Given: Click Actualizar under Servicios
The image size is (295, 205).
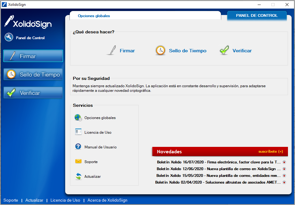Looking at the screenshot, I should 92,177.
